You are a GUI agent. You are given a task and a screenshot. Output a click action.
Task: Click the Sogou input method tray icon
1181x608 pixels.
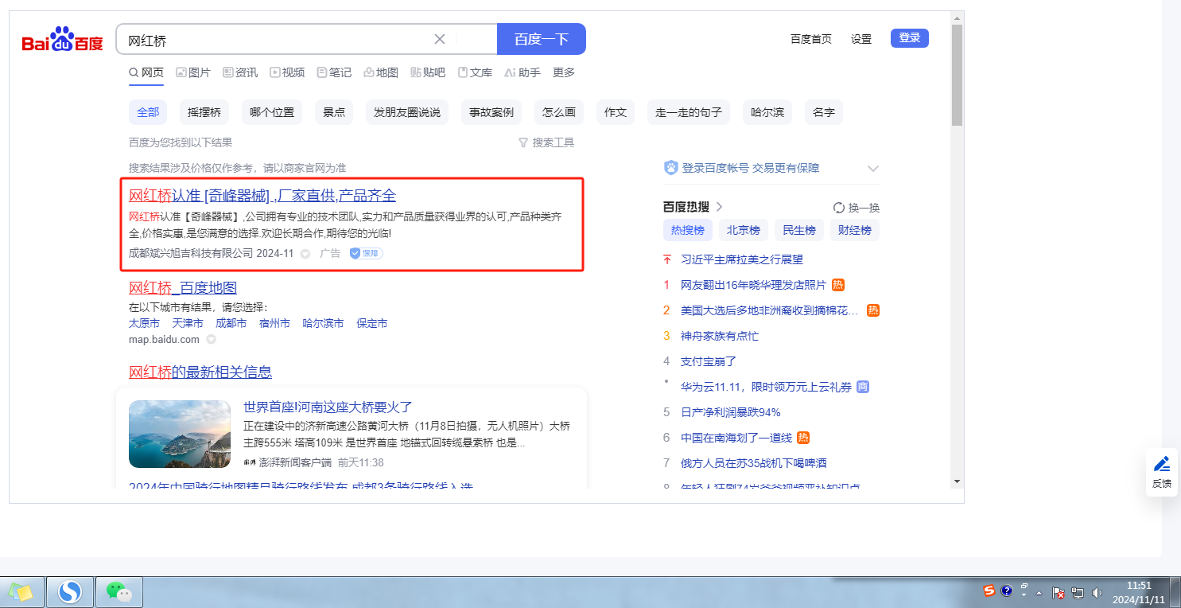989,591
